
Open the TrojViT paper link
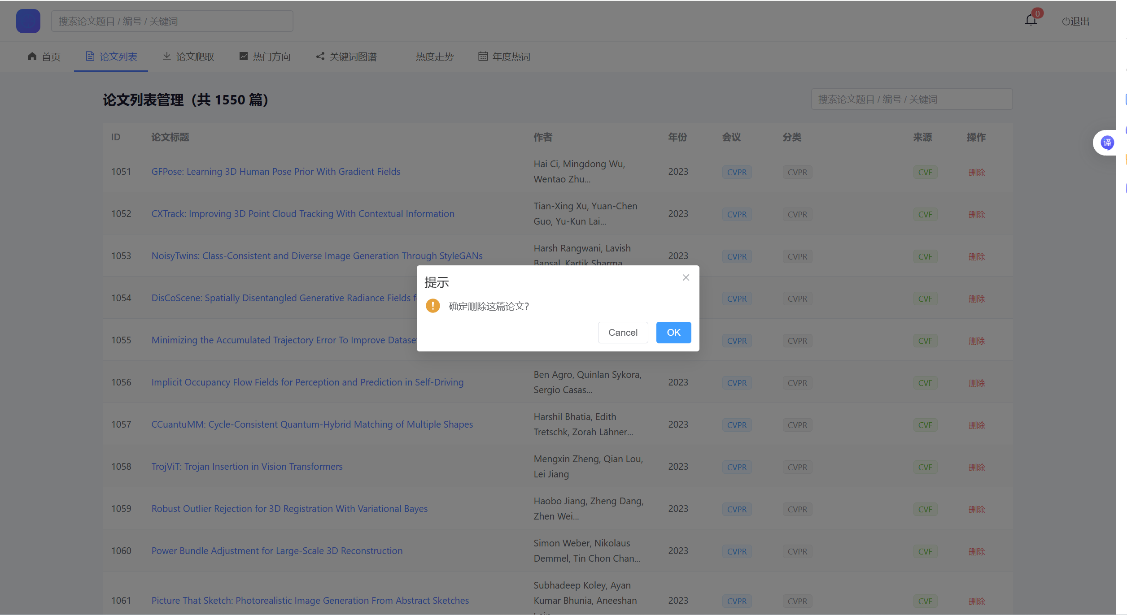(x=247, y=466)
